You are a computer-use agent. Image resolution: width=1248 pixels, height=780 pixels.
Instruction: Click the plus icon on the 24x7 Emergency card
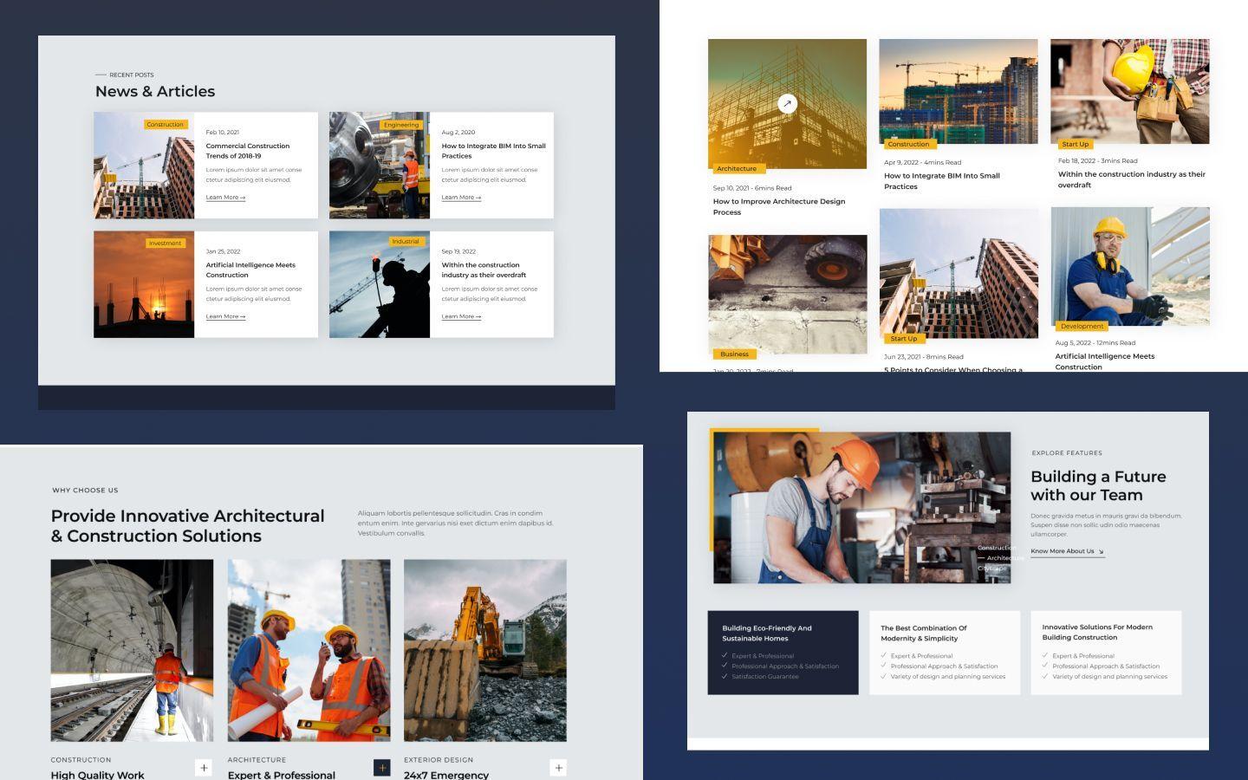[558, 767]
